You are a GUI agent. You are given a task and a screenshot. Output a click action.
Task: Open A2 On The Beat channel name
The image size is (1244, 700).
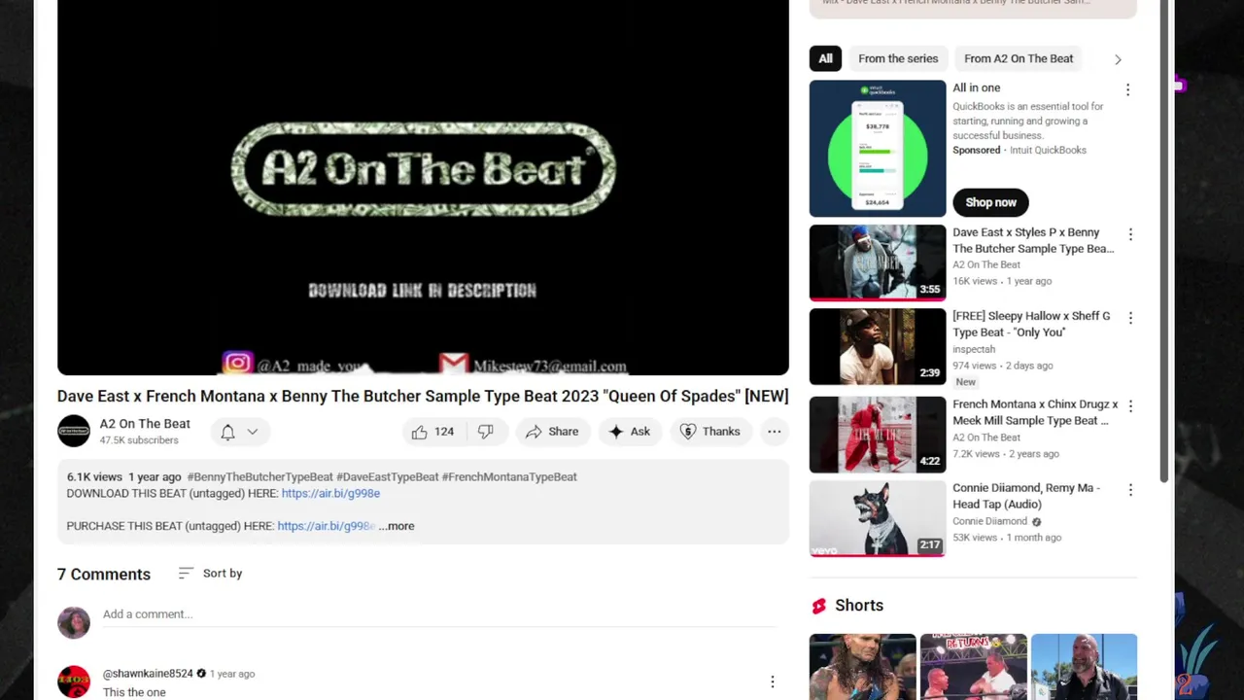pyautogui.click(x=145, y=424)
